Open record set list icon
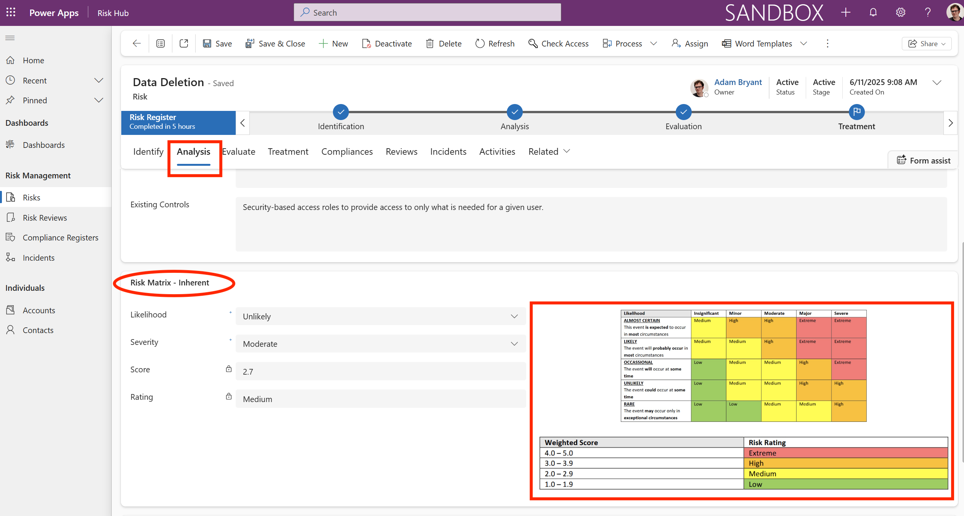 [x=161, y=43]
